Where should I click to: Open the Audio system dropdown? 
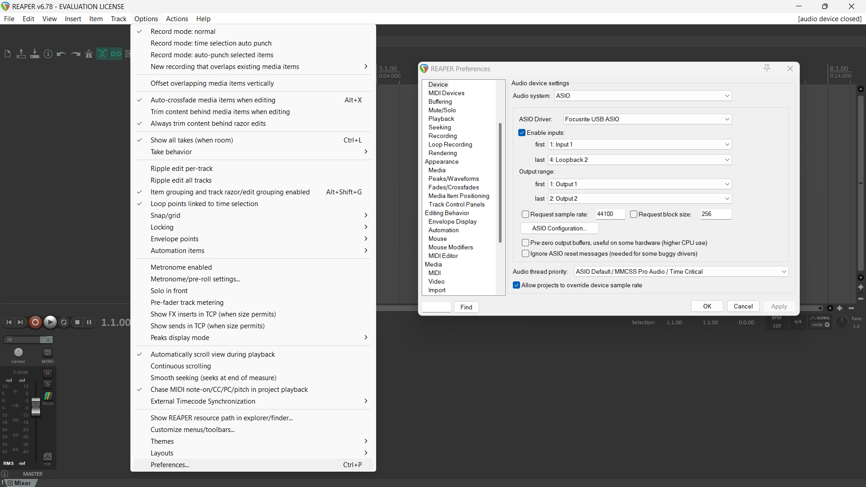click(x=643, y=96)
